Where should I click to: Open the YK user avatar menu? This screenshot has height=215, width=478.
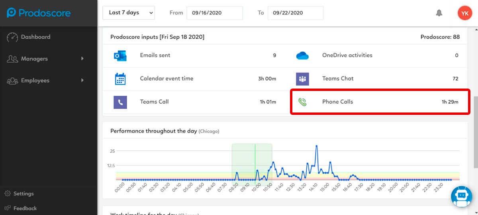[x=464, y=13]
